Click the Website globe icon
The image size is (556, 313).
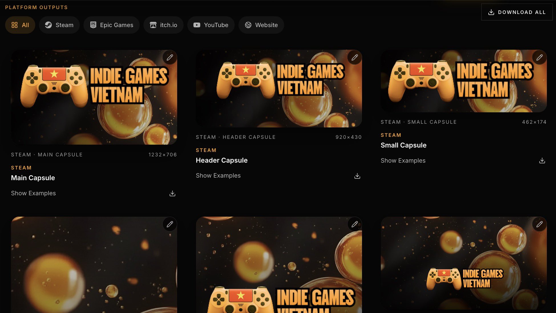click(x=248, y=25)
